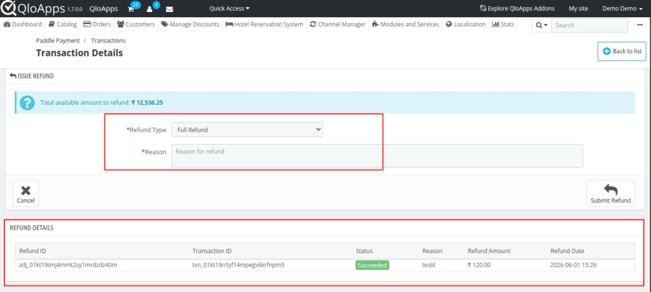Click the Refund Details panel heading
Screen dimensions: 651x292
32,228
